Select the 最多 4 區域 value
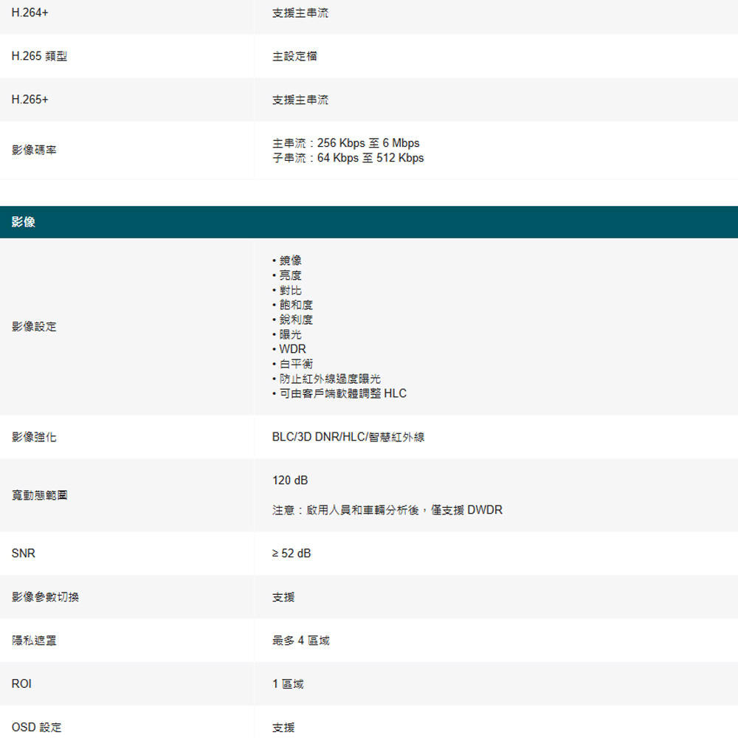Viewport: 738px width, 738px height. pos(300,641)
